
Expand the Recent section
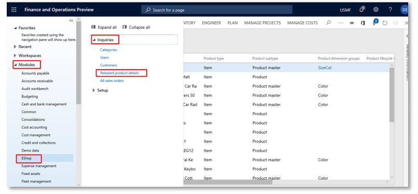click(15, 47)
